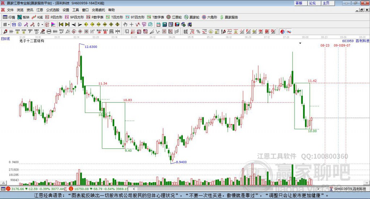
Task: Jump to last bar with skip-end arrow
Action: coord(67,25)
